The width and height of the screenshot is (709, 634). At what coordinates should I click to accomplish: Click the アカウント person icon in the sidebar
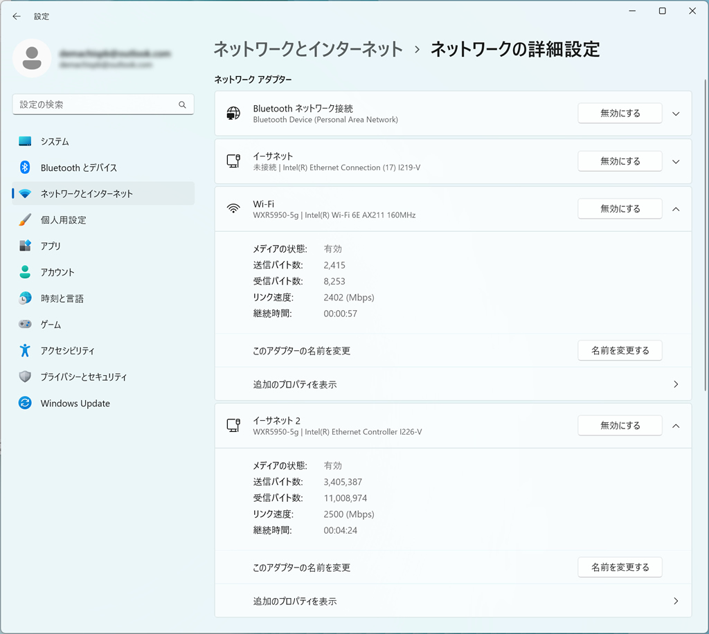(25, 272)
